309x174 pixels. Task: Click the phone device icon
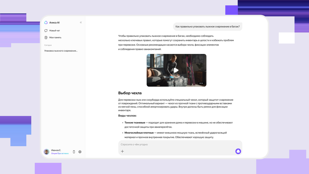click(x=74, y=152)
